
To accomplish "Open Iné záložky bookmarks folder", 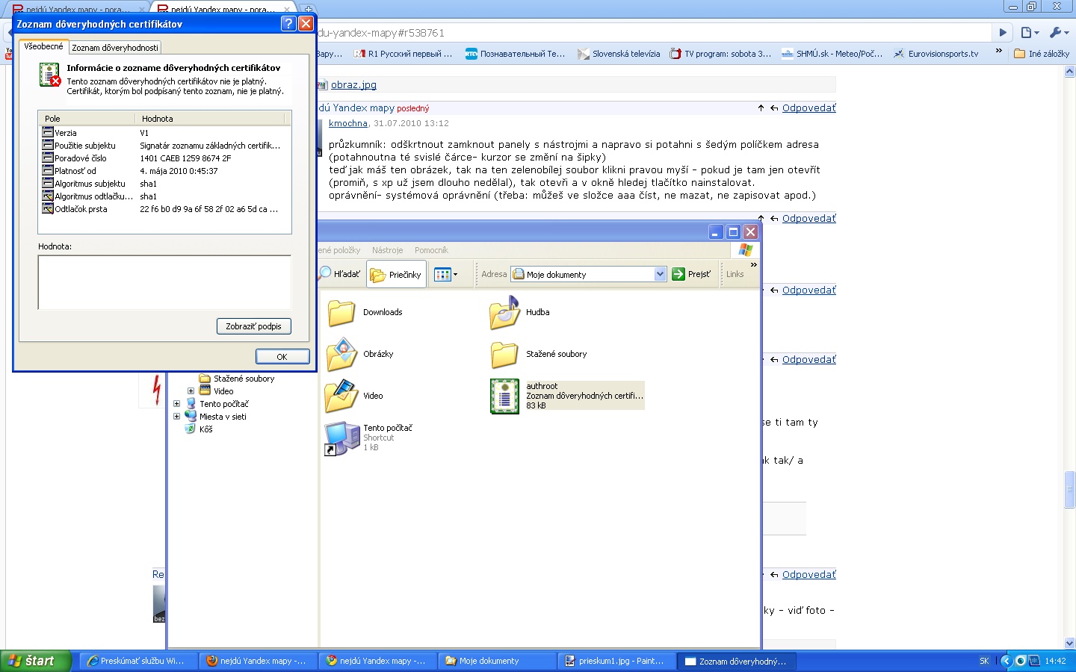I will point(1042,54).
